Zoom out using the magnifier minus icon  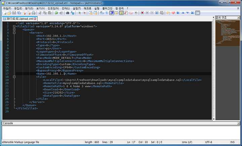[x=84, y=13]
